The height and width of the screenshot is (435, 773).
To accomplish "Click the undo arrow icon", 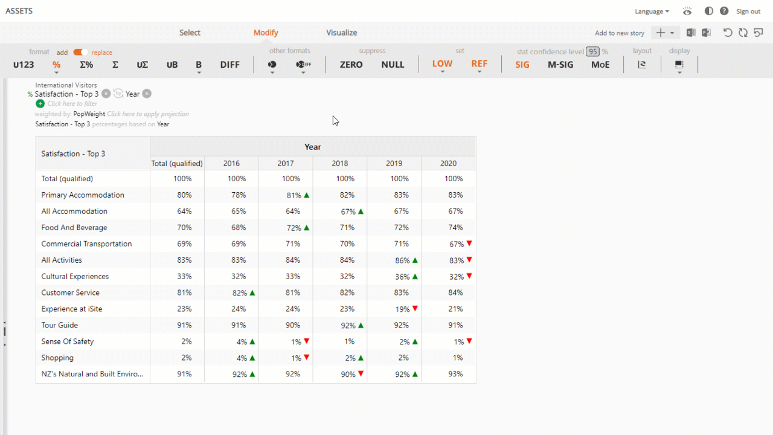I will pos(728,33).
